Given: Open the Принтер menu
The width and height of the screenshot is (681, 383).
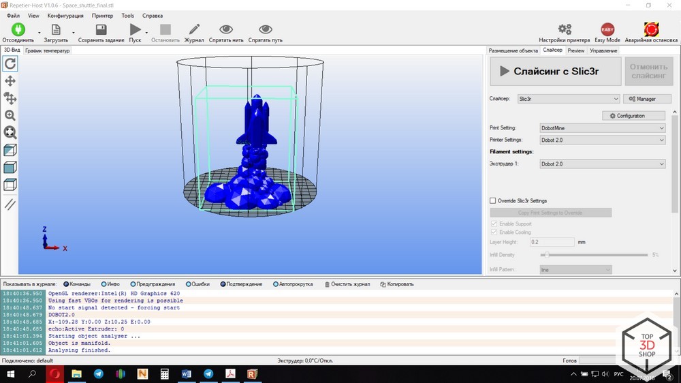Looking at the screenshot, I should click(x=103, y=16).
